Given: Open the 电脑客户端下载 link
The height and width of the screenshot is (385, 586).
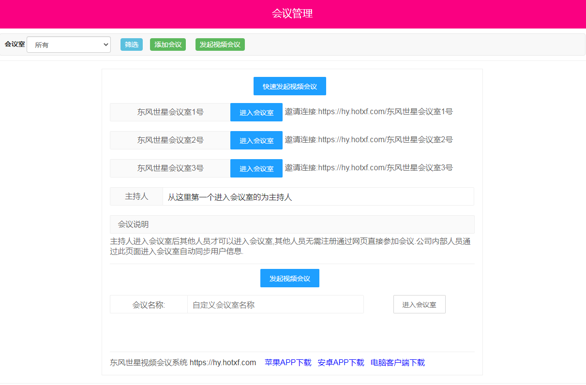Looking at the screenshot, I should pos(397,362).
